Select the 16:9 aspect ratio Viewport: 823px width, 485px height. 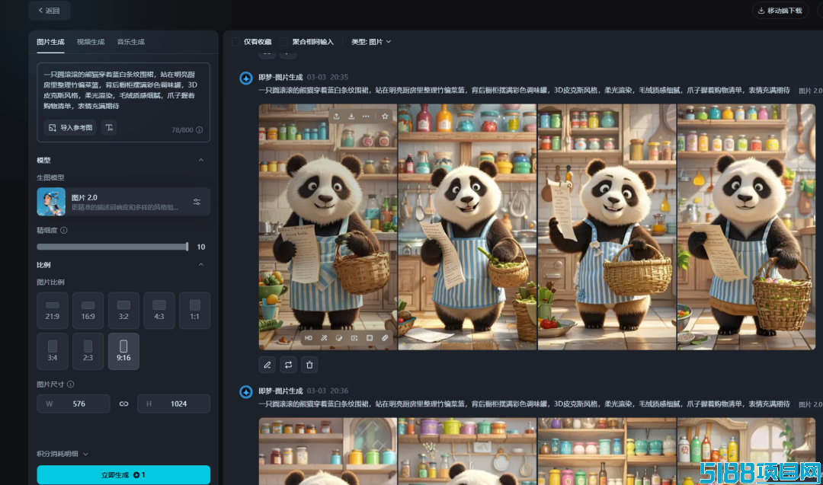[88, 311]
